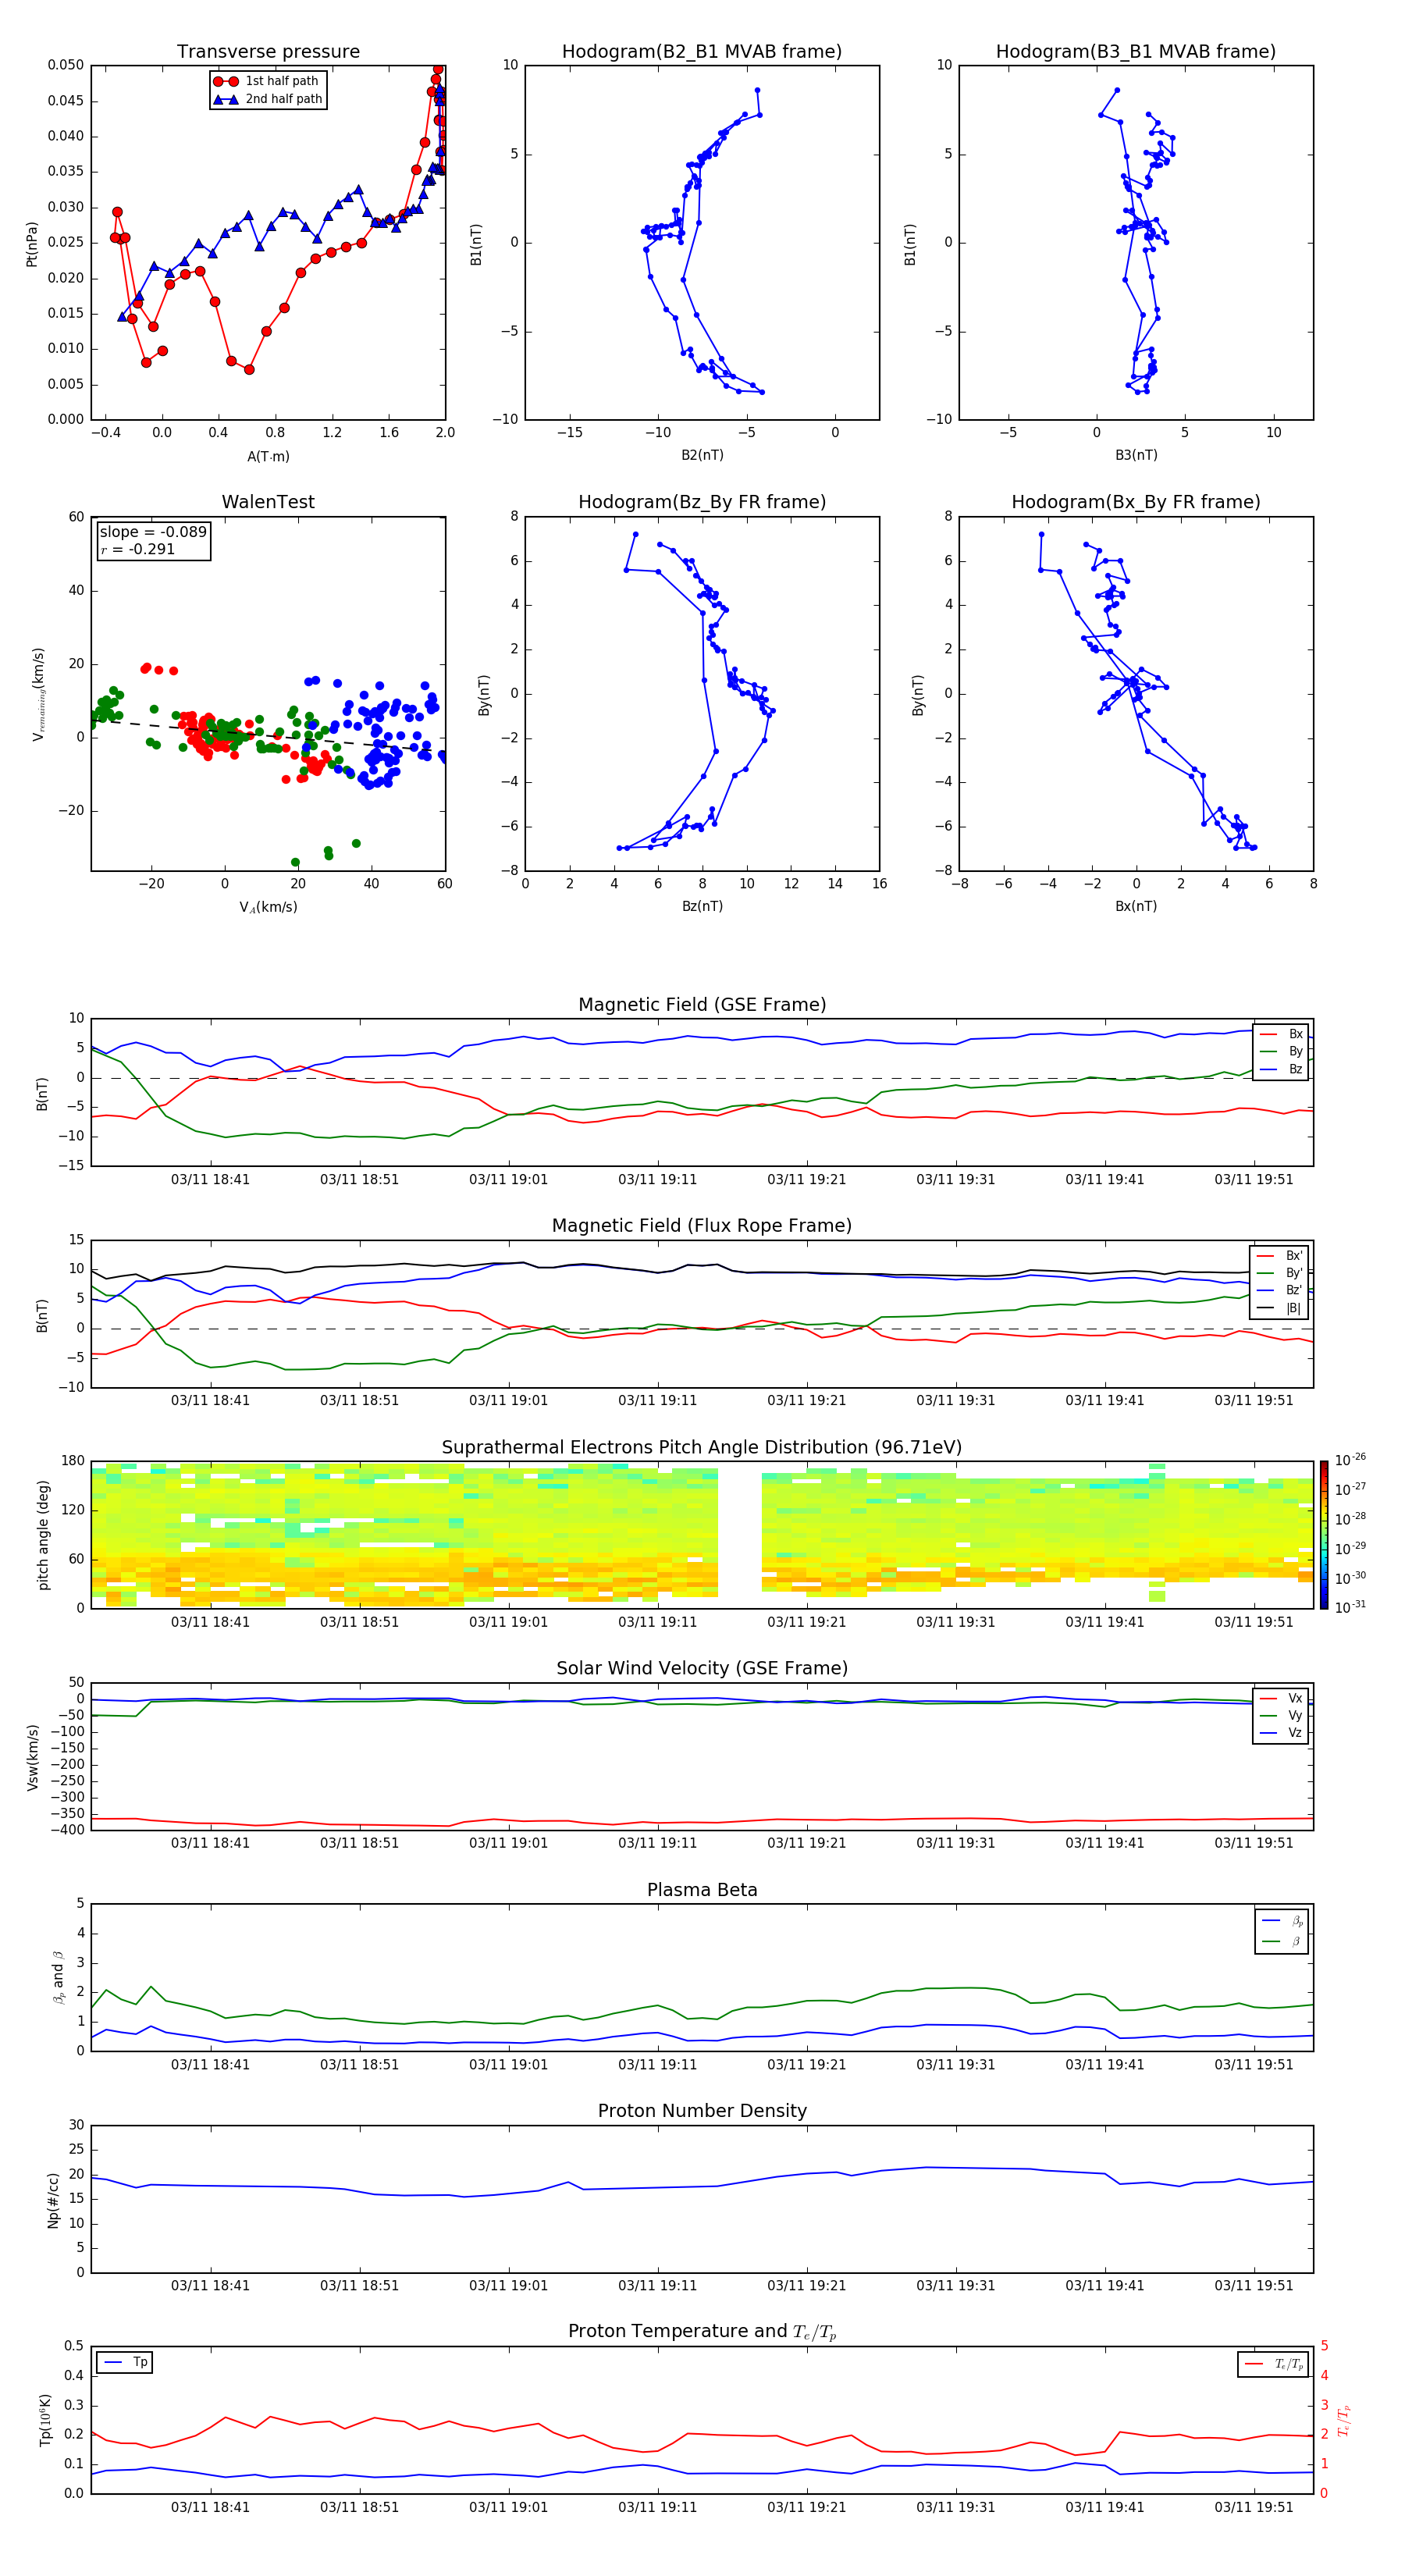This screenshot has width=1405, height=2576.
Task: Select the 'r = -0.291' annotation text
Action: click(138, 549)
